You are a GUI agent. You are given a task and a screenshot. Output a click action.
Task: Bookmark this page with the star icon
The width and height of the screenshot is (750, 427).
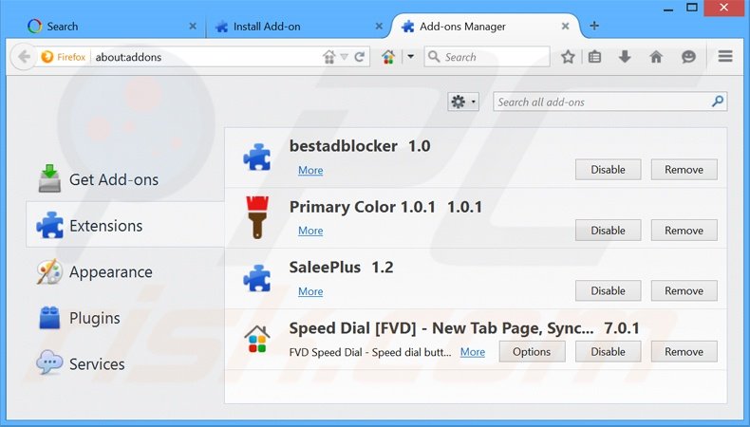(568, 57)
